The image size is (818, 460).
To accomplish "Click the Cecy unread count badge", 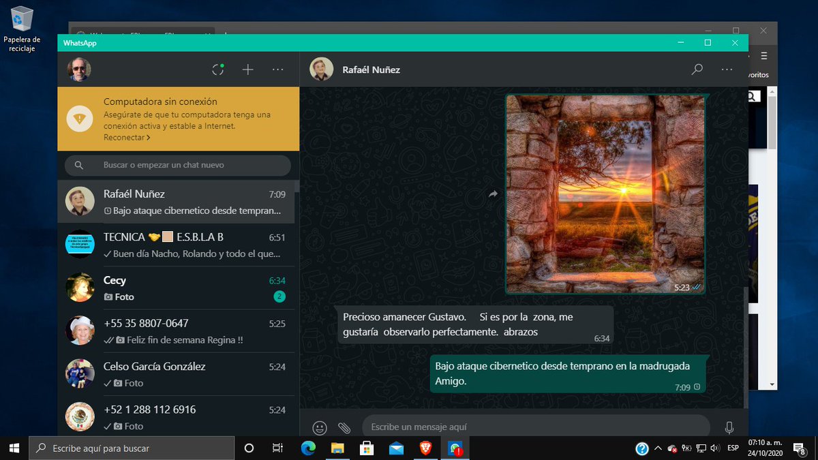I will pyautogui.click(x=279, y=296).
